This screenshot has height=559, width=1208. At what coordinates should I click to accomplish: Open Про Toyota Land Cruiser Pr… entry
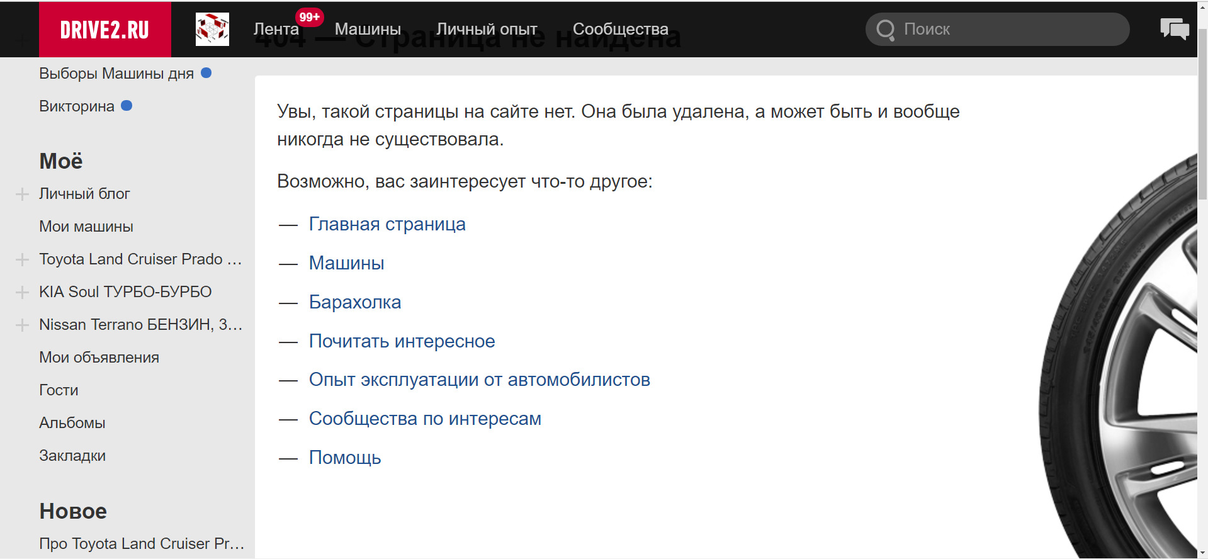(x=142, y=544)
